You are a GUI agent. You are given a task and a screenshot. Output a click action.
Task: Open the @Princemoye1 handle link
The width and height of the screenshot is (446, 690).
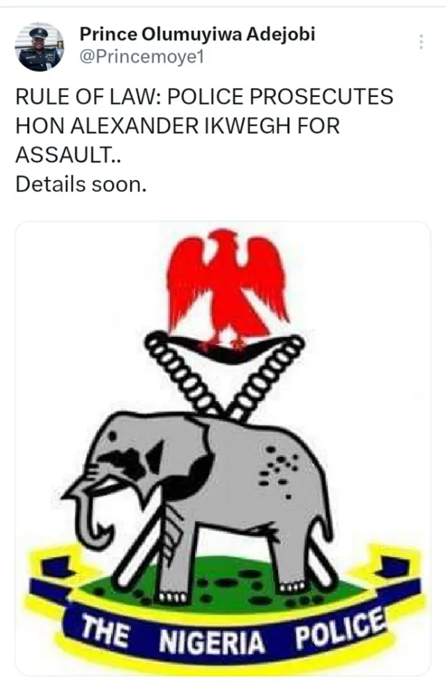(x=141, y=57)
